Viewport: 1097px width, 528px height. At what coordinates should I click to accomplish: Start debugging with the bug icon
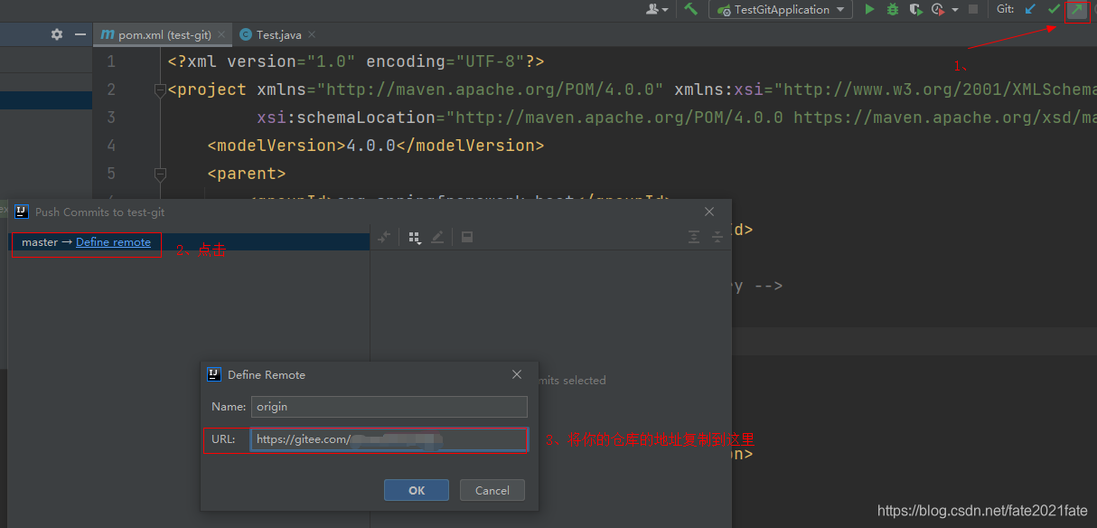tap(893, 10)
